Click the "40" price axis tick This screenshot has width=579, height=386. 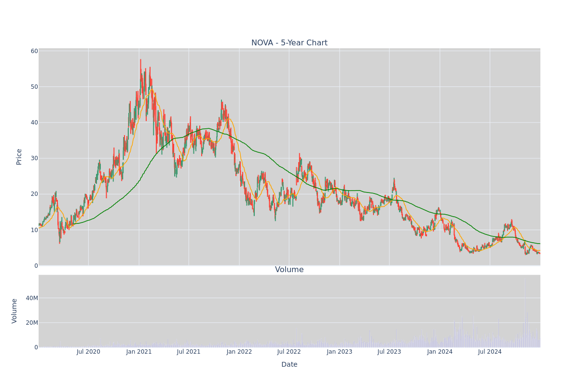34,123
